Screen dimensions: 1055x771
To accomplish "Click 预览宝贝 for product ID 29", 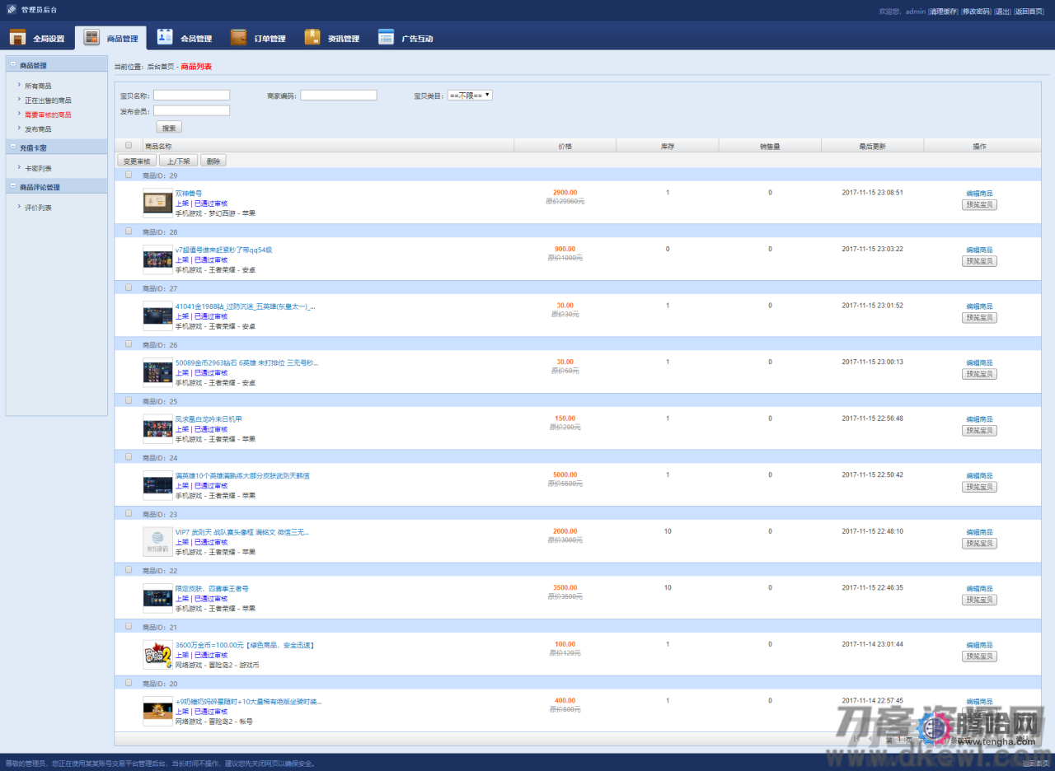I will pos(979,204).
